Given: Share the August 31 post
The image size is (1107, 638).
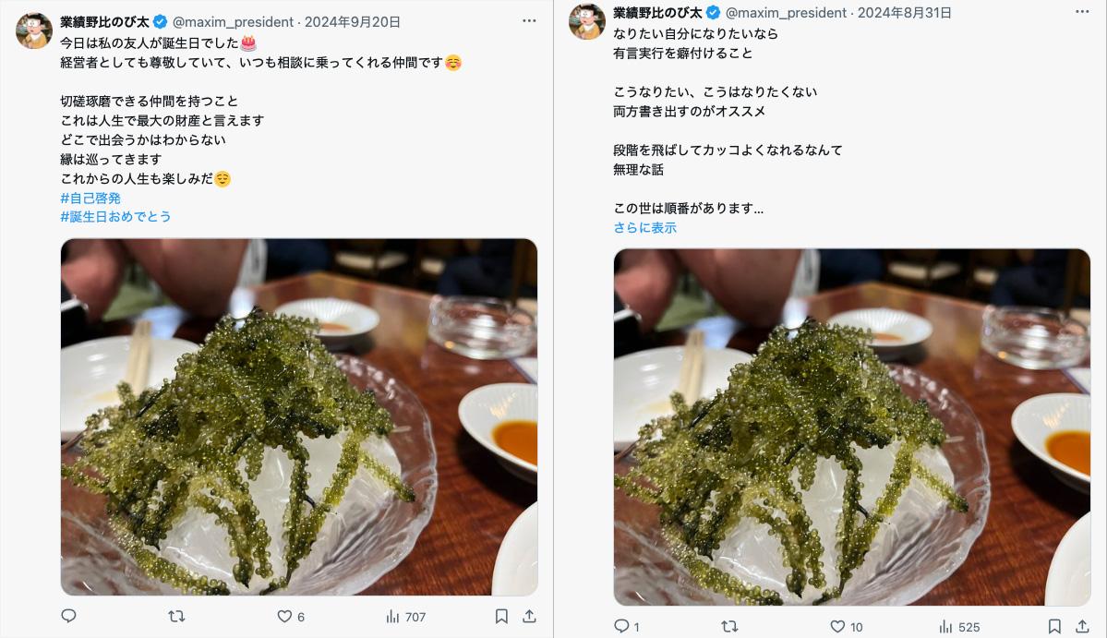Looking at the screenshot, I should 1081,627.
